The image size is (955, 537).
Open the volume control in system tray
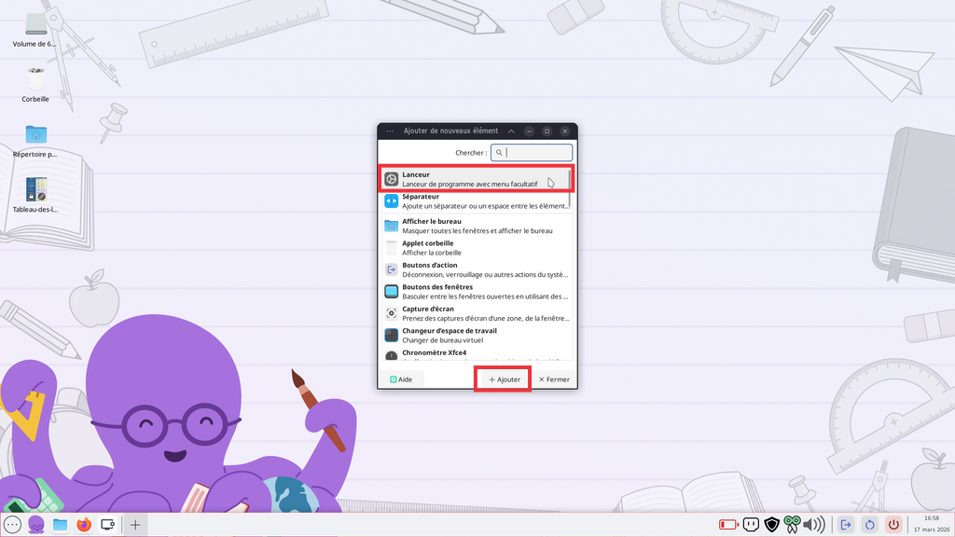813,525
